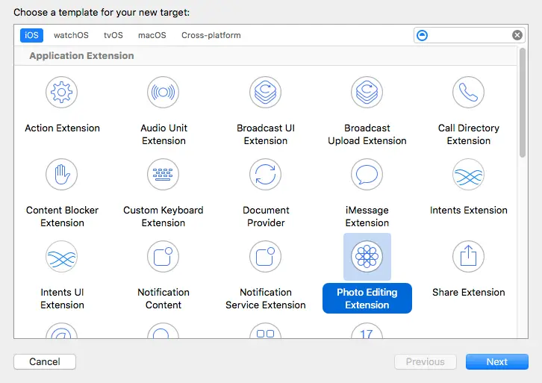Viewport: 542px width, 383px height.
Task: Open the macOS templates tab
Action: coord(152,35)
